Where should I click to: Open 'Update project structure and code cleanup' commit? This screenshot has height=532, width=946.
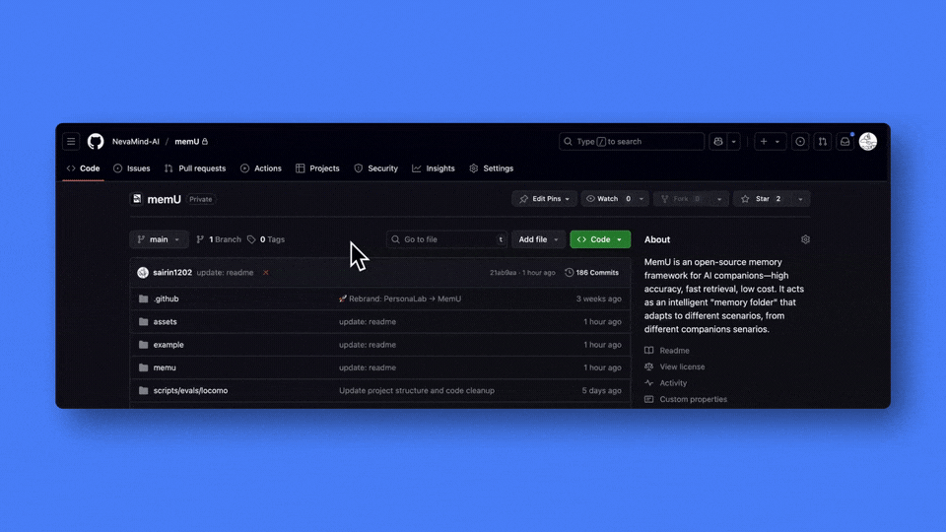pyautogui.click(x=416, y=390)
